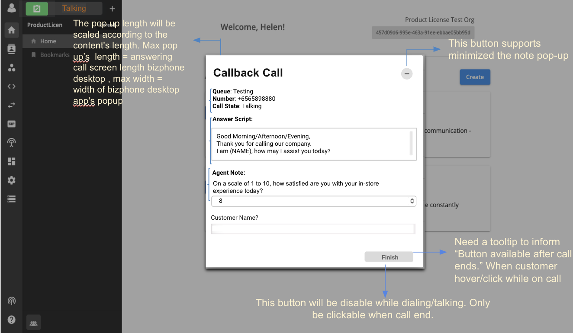Click the user profile avatar icon
The width and height of the screenshot is (573, 333).
coord(12,8)
